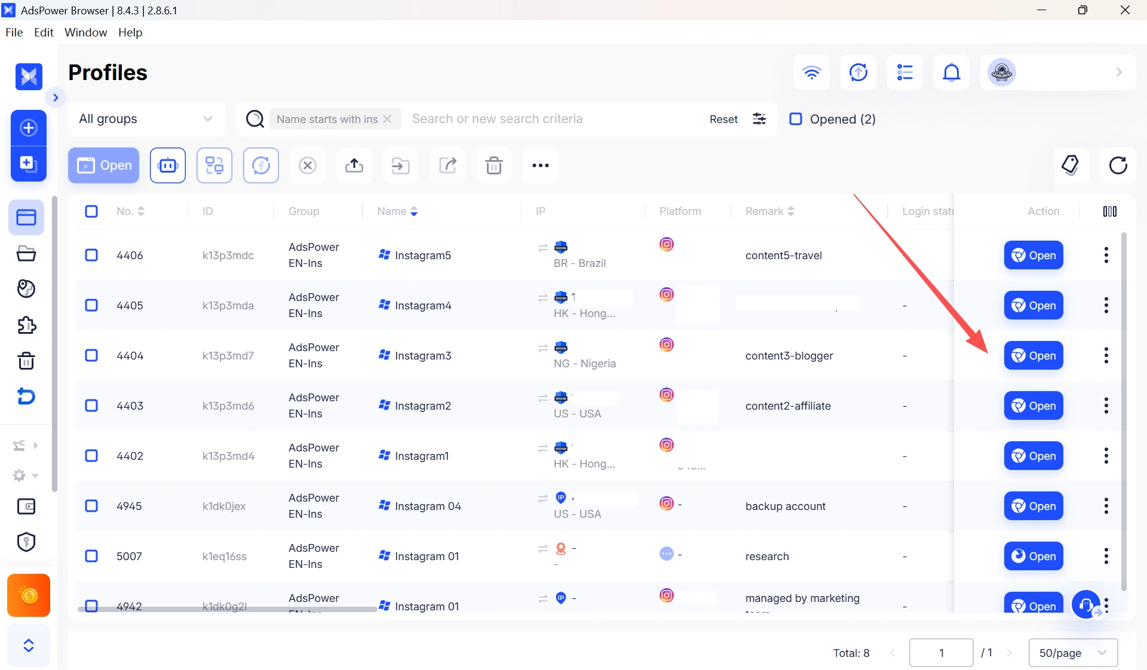This screenshot has height=670, width=1147.
Task: Open the 50/page pagination dropdown
Action: point(1073,653)
